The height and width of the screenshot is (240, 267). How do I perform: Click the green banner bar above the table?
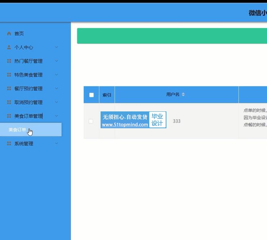pyautogui.click(x=172, y=36)
